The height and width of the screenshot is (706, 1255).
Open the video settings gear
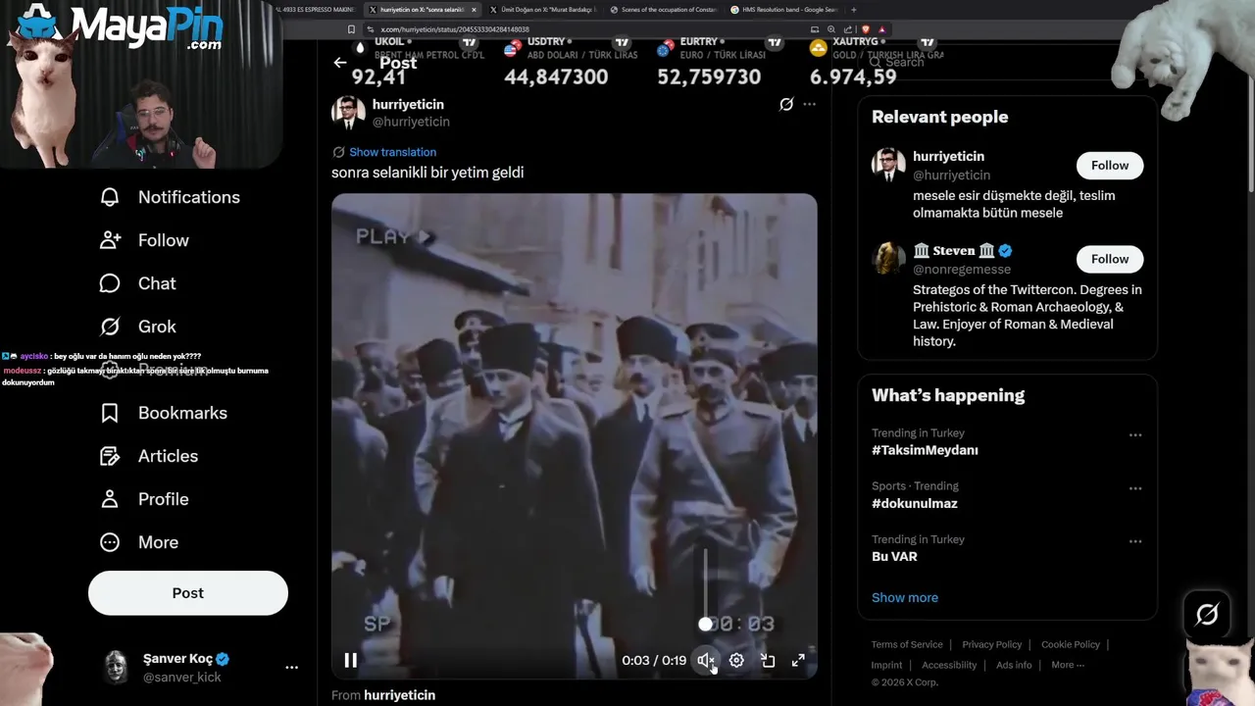click(736, 661)
